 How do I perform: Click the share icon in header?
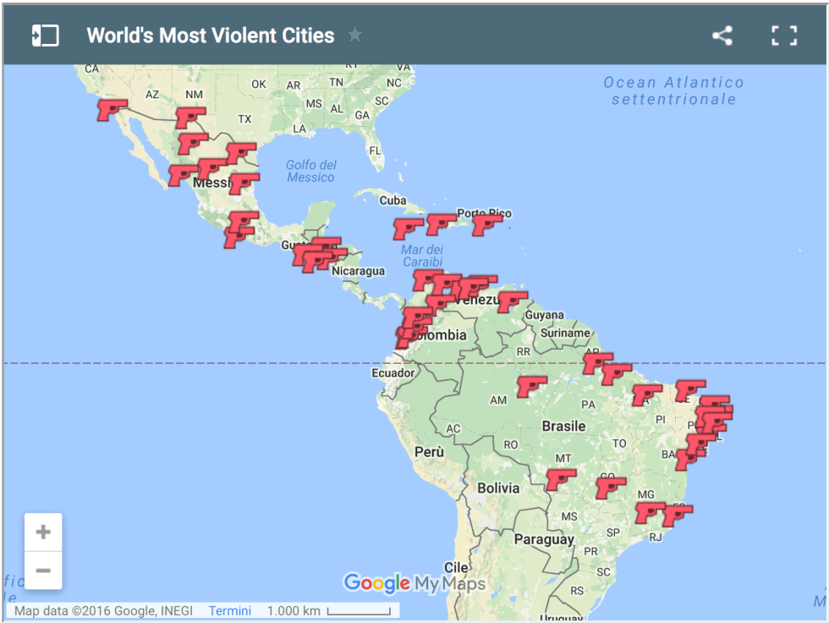[x=722, y=36]
